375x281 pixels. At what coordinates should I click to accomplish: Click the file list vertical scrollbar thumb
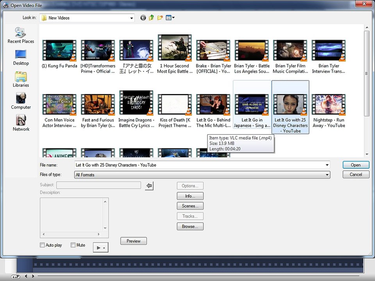click(367, 73)
